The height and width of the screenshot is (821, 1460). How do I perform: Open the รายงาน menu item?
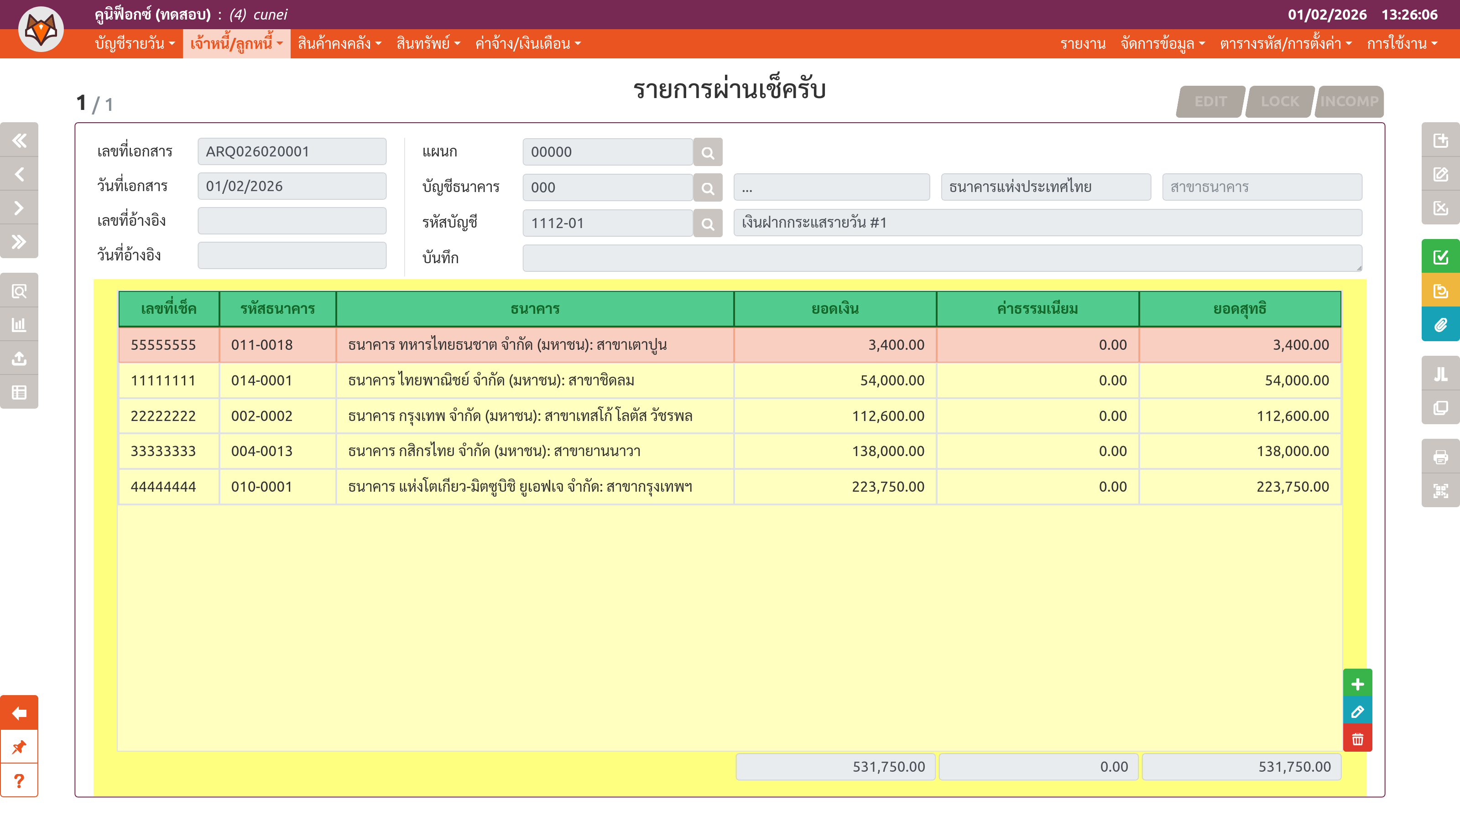click(x=1083, y=44)
